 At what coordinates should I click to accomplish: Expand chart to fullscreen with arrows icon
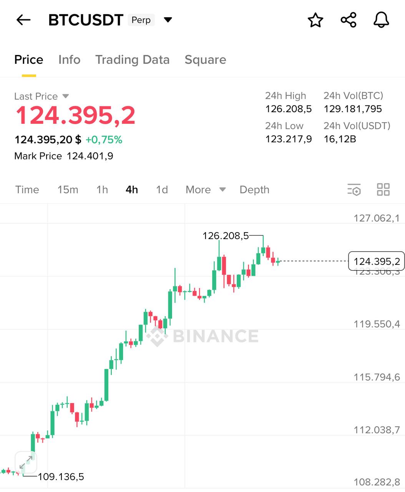tap(26, 462)
